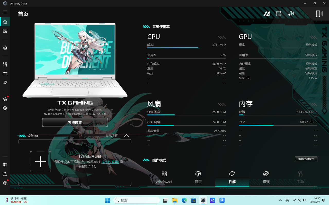Open the document badge icon in header
The height and width of the screenshot is (205, 329).
click(279, 14)
